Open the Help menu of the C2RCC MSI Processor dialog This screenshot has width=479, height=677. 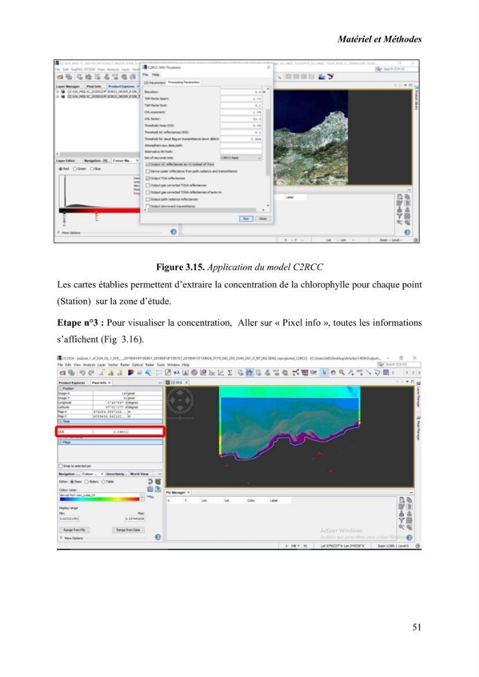tap(156, 75)
